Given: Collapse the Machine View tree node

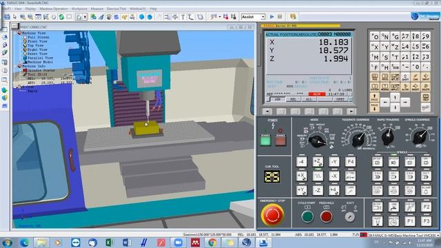Looking at the screenshot, I should click(x=15, y=33).
